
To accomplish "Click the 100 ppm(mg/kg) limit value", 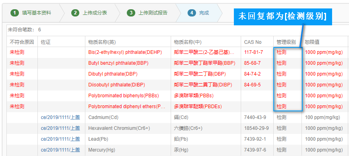I will click(322, 117).
